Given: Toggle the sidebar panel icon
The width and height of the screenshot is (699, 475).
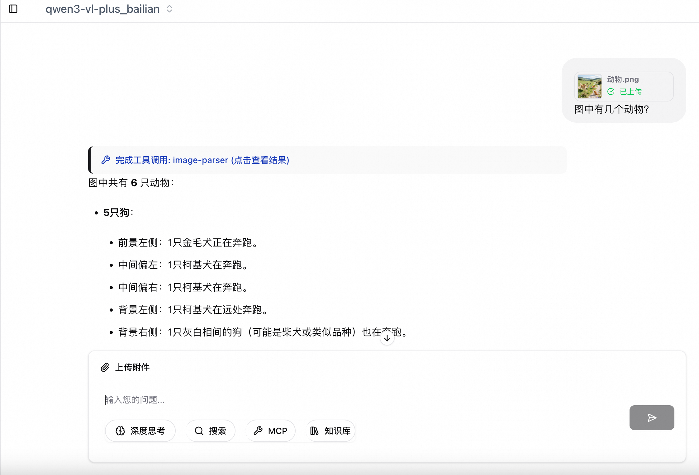Looking at the screenshot, I should [13, 9].
